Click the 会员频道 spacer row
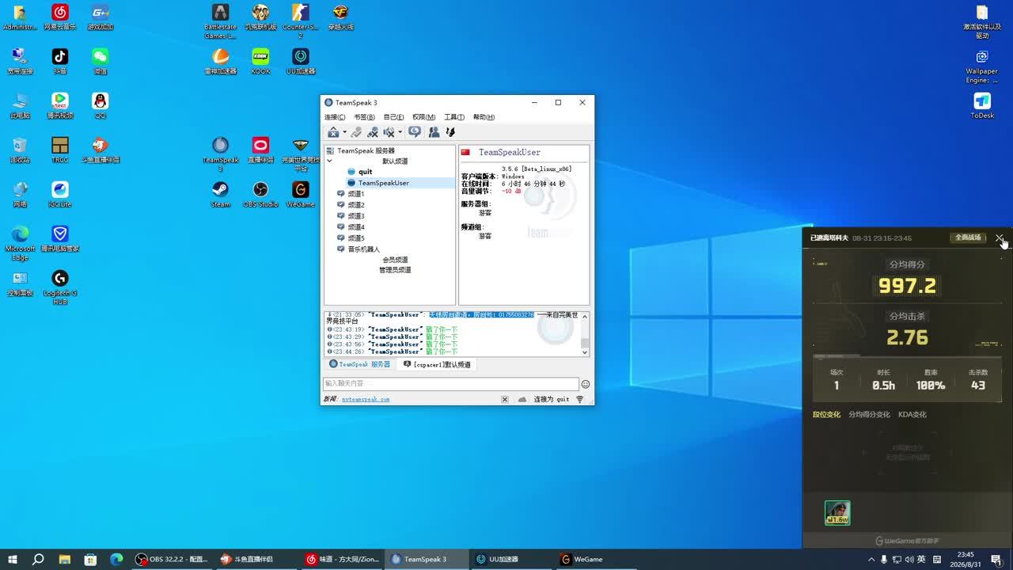Viewport: 1013px width, 570px height. (395, 260)
